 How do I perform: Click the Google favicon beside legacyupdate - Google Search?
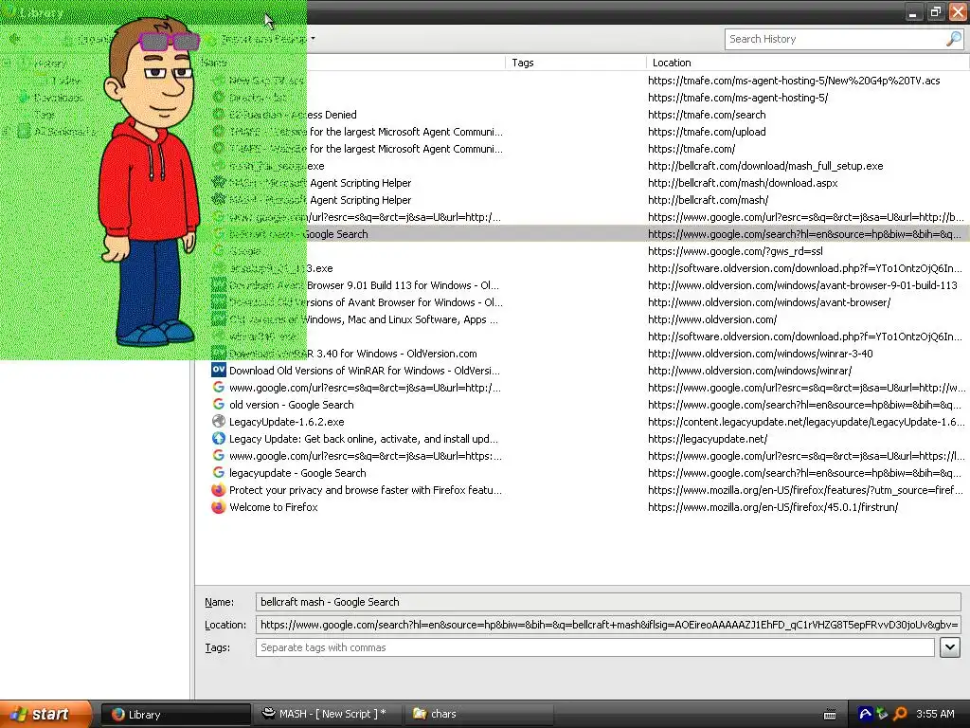click(219, 472)
